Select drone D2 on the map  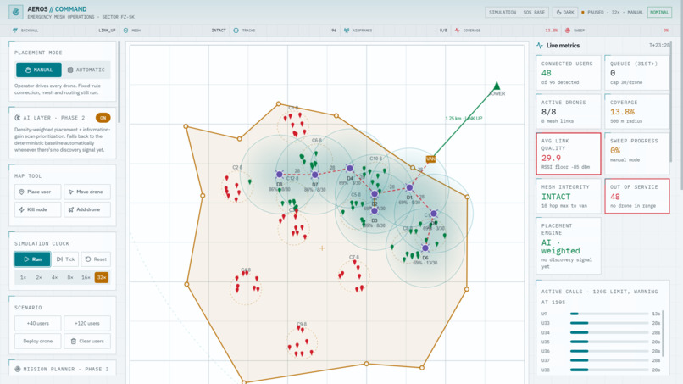click(x=375, y=194)
